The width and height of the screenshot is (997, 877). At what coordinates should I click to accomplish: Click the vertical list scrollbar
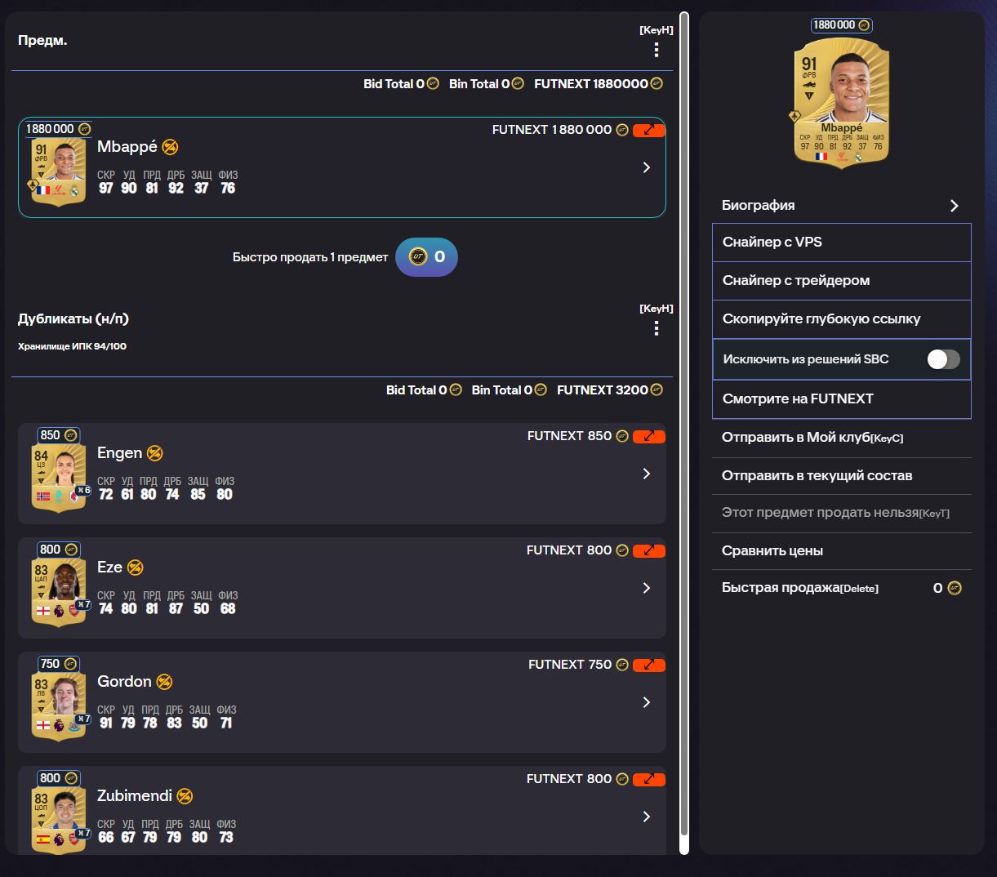click(x=684, y=433)
